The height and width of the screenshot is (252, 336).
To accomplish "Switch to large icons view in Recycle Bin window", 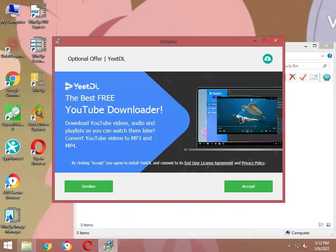I will (328, 224).
